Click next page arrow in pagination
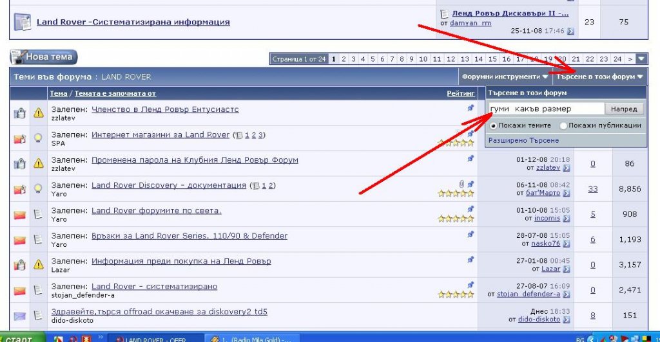 (630, 59)
